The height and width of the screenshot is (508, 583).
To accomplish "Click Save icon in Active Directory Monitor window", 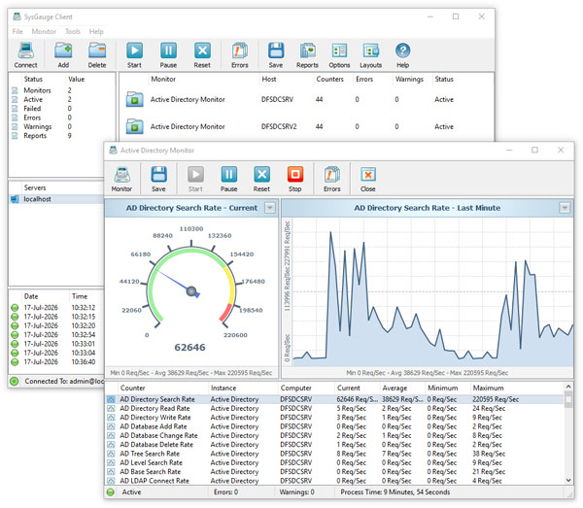I will pyautogui.click(x=158, y=175).
